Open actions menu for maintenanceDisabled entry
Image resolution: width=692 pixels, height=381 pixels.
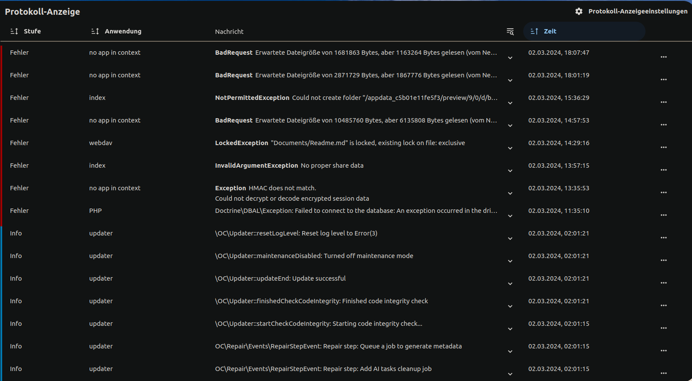664,260
